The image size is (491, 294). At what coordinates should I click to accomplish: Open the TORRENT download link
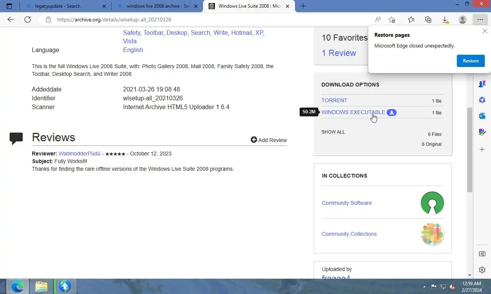[x=334, y=100]
